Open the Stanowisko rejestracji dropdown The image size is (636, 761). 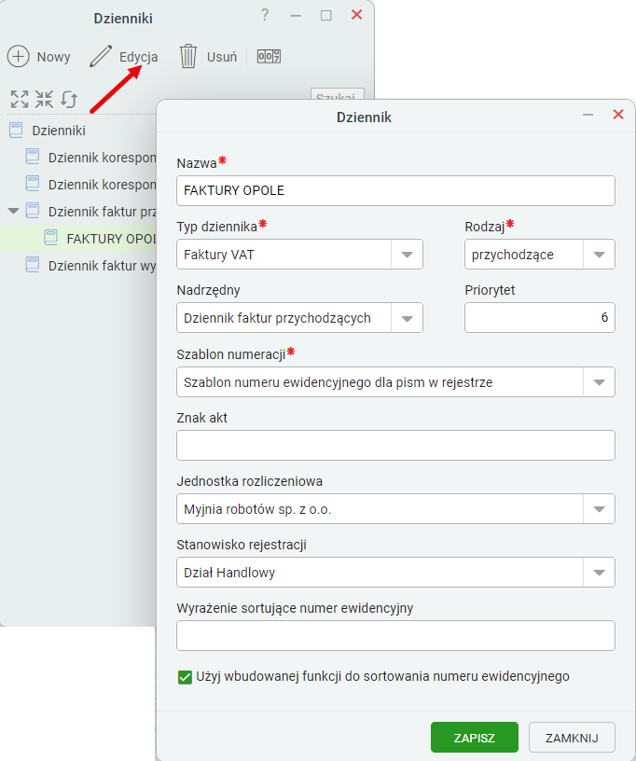599,573
